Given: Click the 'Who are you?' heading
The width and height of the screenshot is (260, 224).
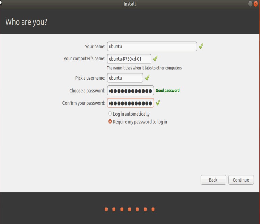Looking at the screenshot, I should coord(26,22).
